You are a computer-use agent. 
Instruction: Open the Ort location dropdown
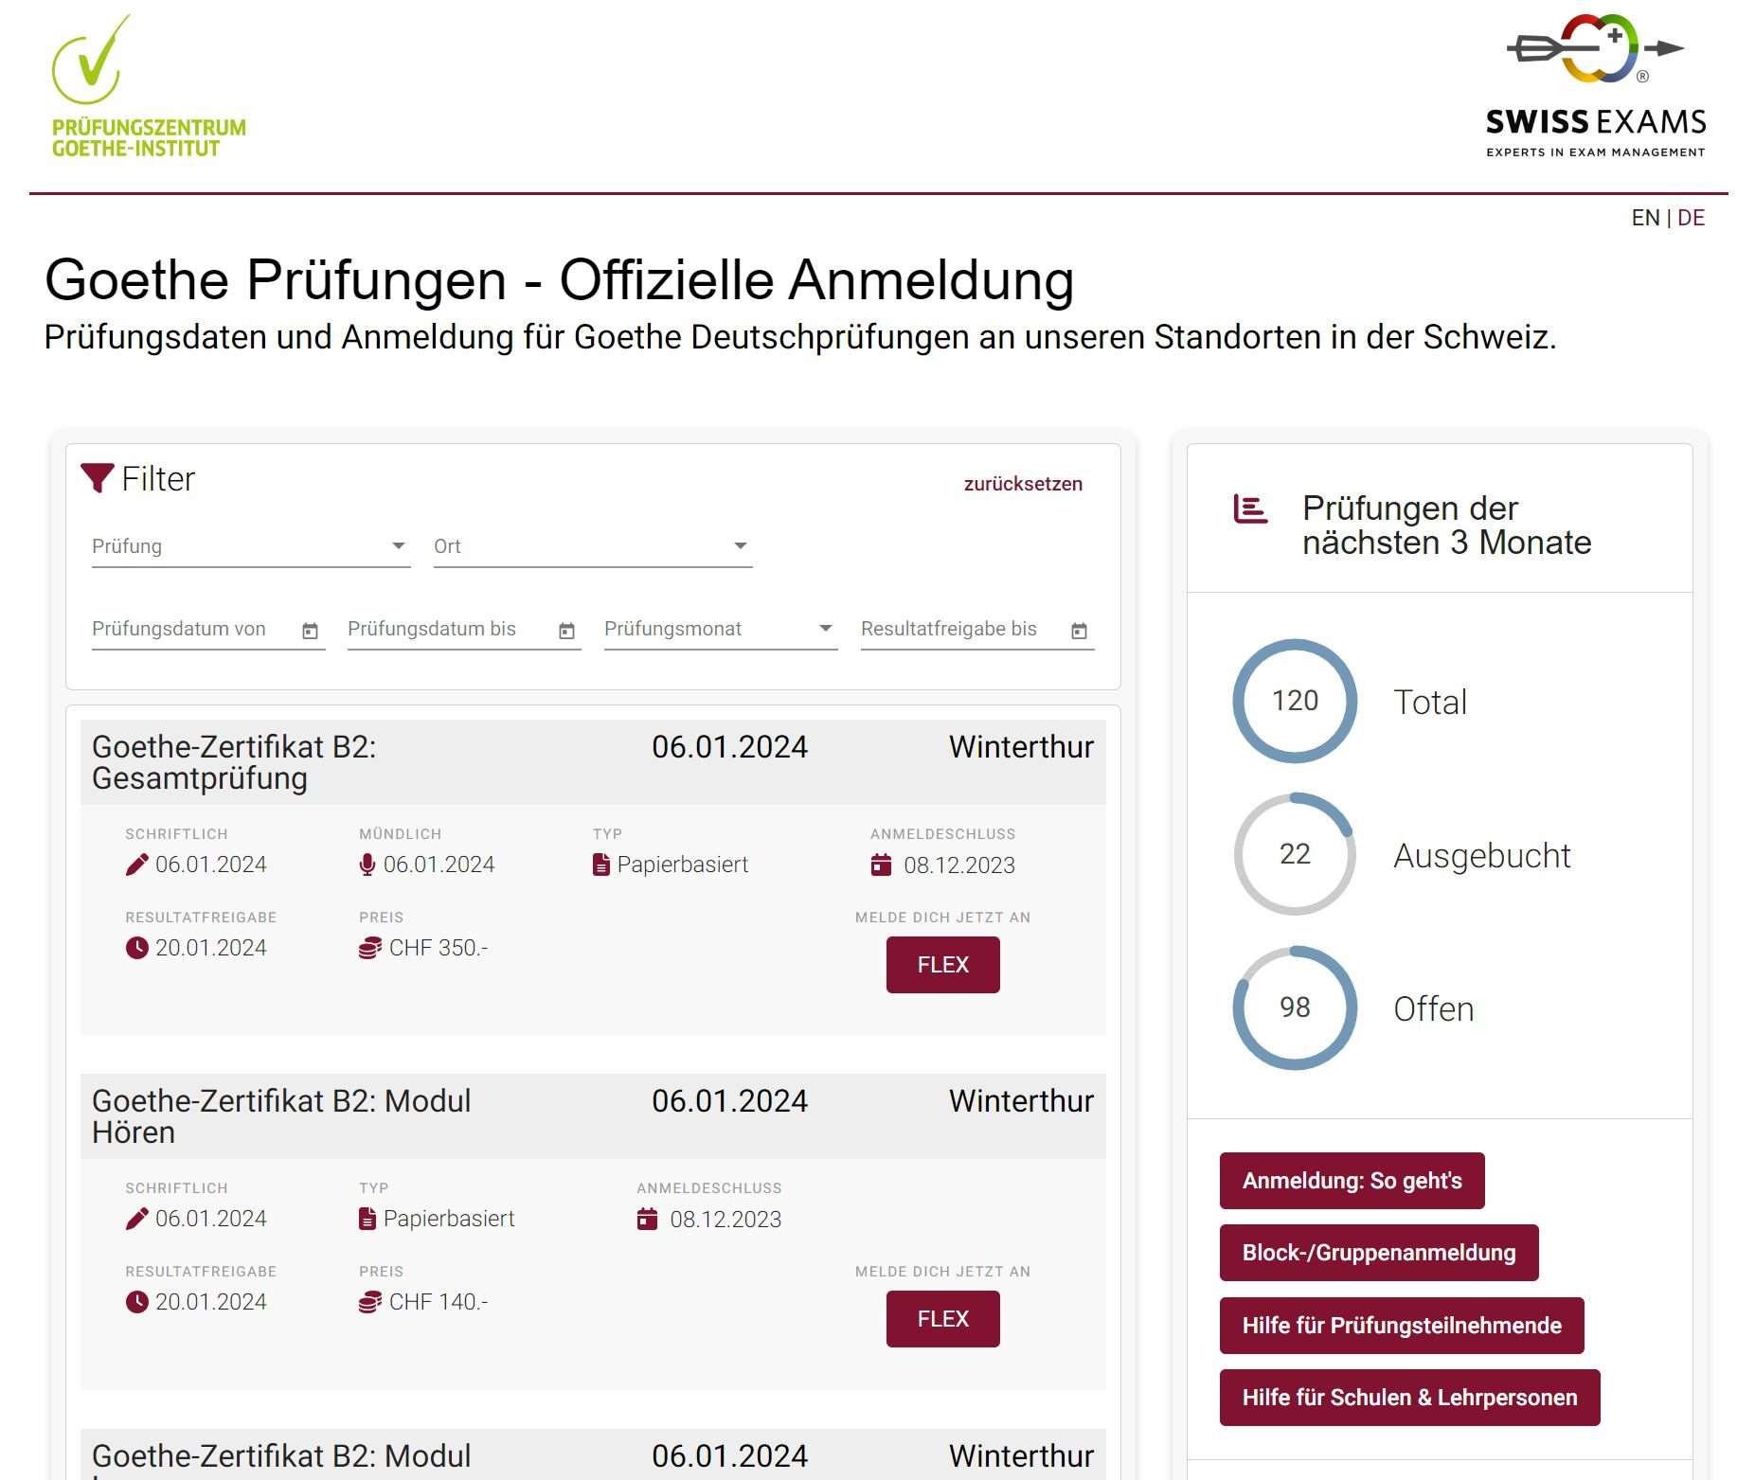point(593,546)
